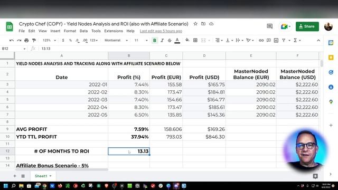Open the Format menu
338x190 pixels.
[70, 31]
